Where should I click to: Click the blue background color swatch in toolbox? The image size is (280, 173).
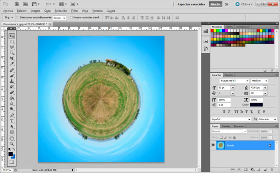pos(14,157)
